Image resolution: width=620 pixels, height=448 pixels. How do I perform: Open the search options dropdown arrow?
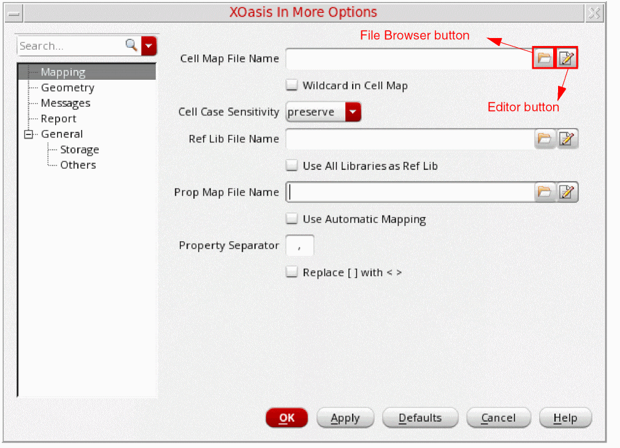point(148,45)
